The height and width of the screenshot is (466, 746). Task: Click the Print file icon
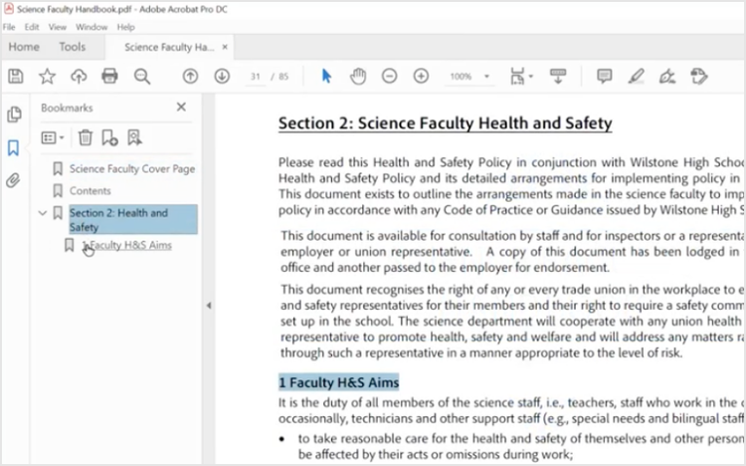pos(109,77)
